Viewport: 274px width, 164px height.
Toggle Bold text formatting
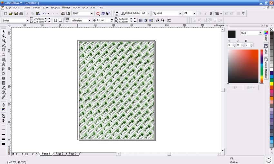tap(201, 14)
